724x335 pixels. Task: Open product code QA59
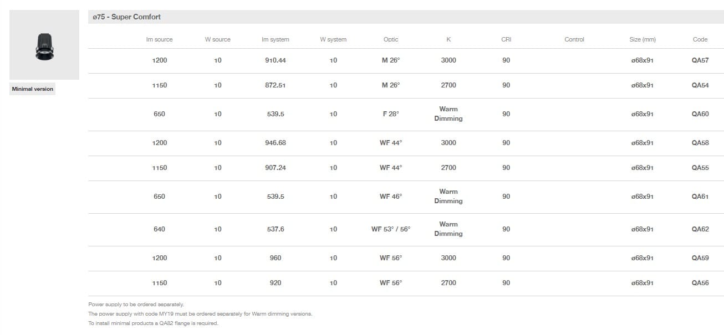tap(700, 258)
